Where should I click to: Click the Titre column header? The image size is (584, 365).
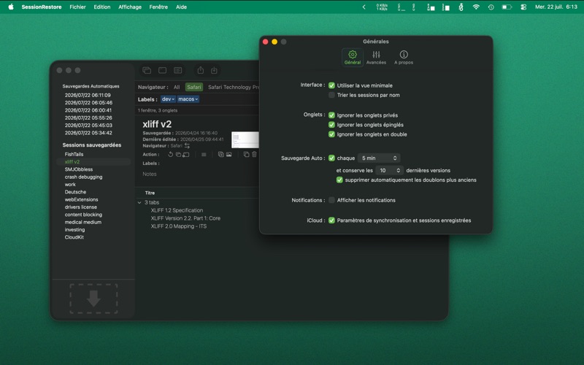(x=150, y=193)
